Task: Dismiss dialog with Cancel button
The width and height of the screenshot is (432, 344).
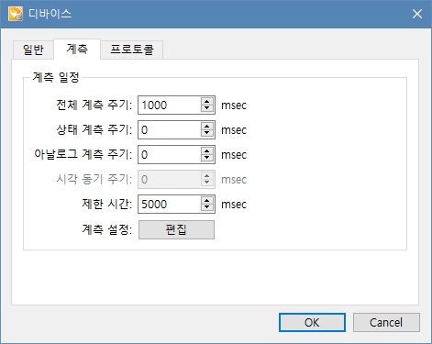Action: [x=386, y=322]
